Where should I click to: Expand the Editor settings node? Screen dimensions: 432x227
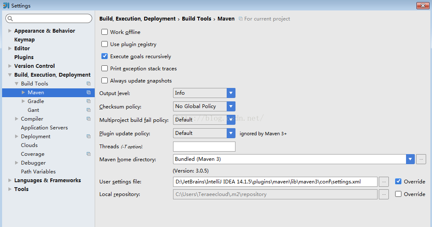(x=10, y=49)
